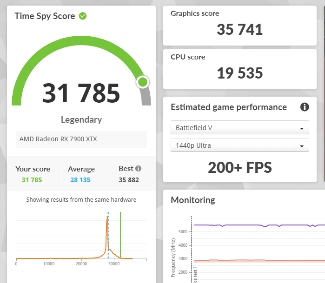Open the 1440p Ultra resolution dropdown
Image resolution: width=325 pixels, height=283 pixels.
click(240, 145)
